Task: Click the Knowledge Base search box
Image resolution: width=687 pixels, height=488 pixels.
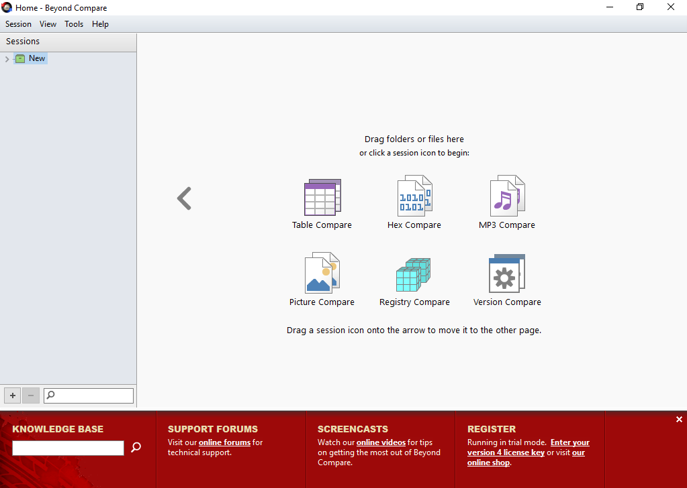Action: tap(68, 448)
